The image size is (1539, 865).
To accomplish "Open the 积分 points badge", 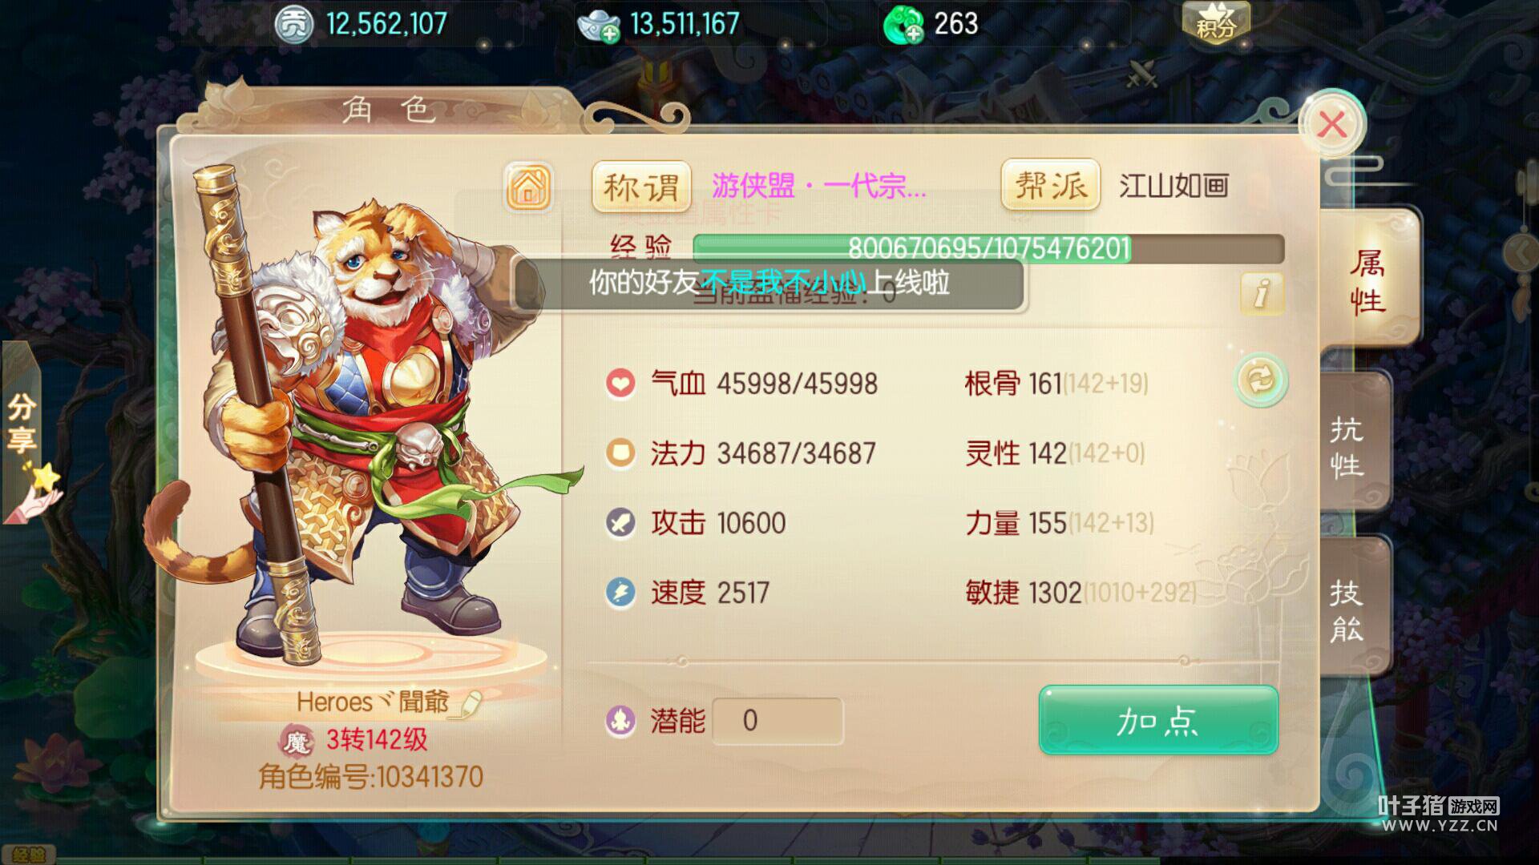I will click(x=1216, y=22).
